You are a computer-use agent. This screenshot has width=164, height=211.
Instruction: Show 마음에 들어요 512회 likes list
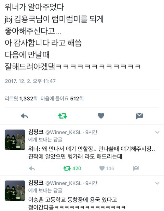pos(62,99)
